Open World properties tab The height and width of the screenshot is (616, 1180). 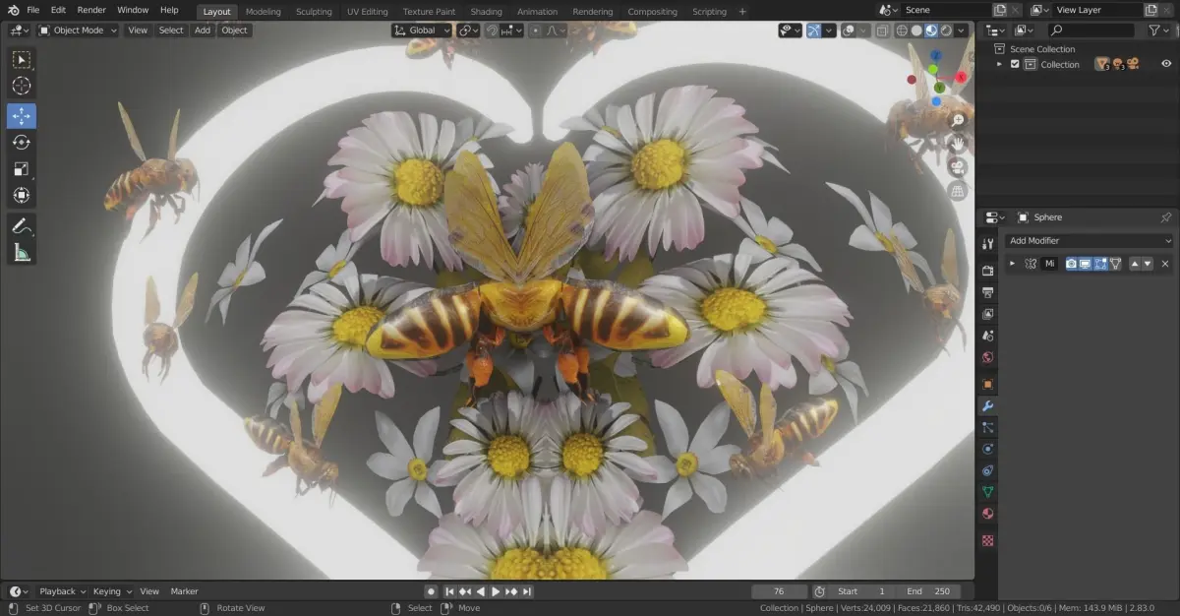[x=988, y=357]
